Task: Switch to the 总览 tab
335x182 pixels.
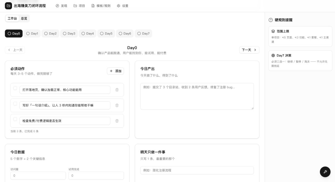Action: click(24, 18)
